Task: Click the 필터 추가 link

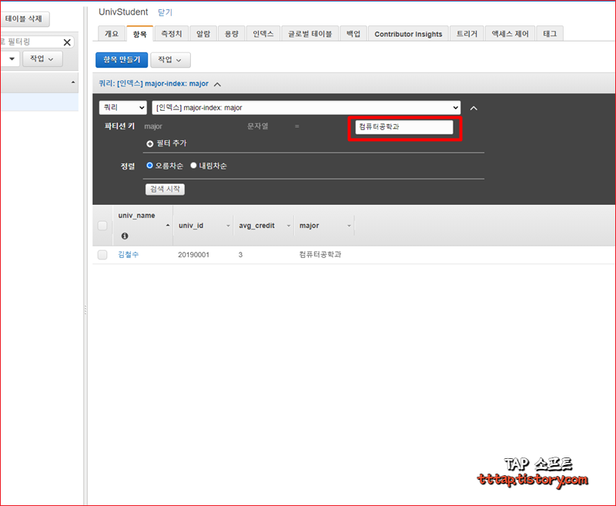Action: pyautogui.click(x=172, y=143)
